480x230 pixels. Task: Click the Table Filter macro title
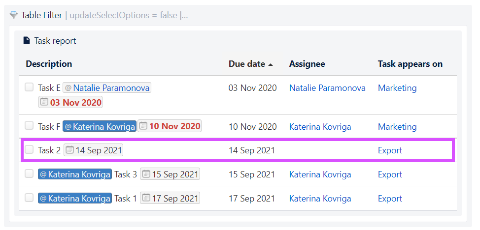coord(41,15)
